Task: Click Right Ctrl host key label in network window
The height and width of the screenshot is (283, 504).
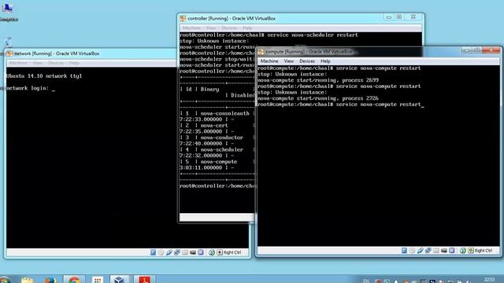Action: 232,252
